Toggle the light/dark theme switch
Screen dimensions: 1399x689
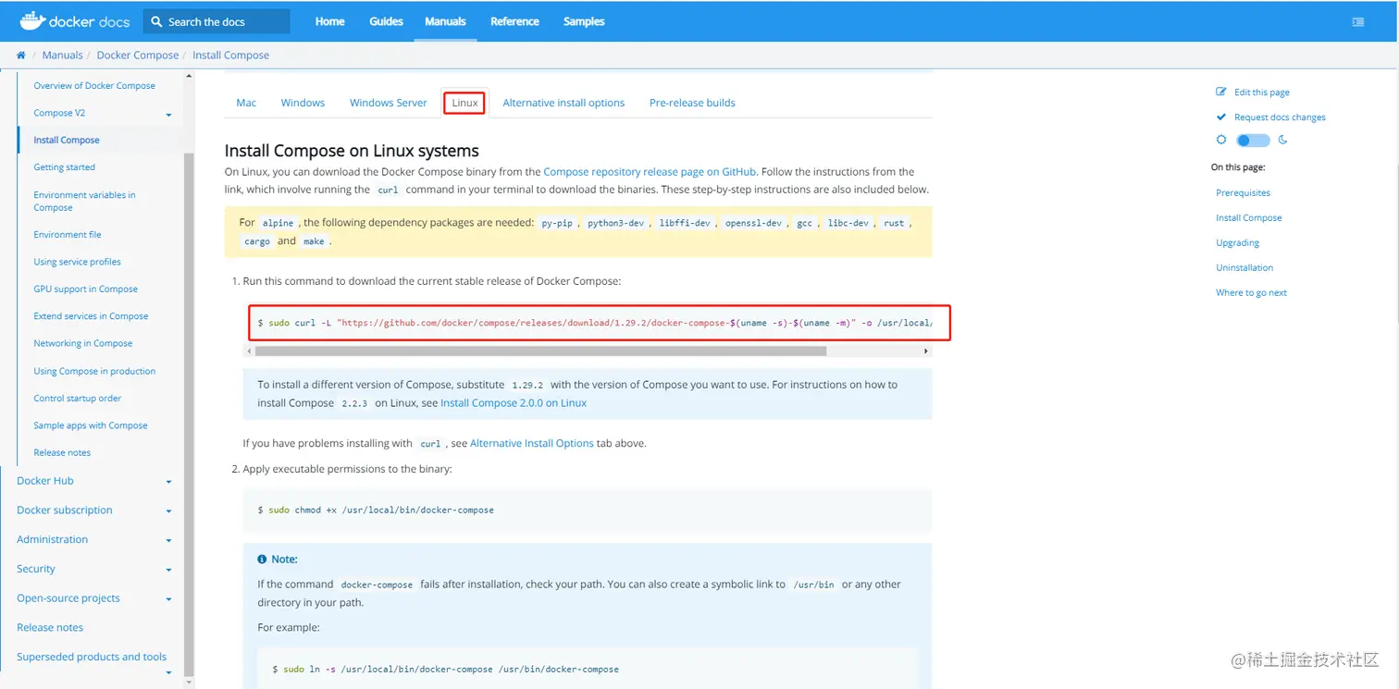pyautogui.click(x=1253, y=141)
